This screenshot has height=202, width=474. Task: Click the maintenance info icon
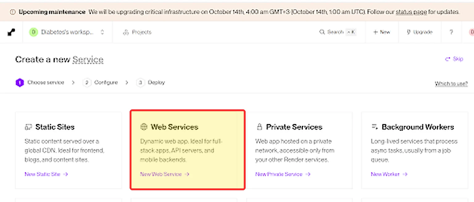click(13, 12)
